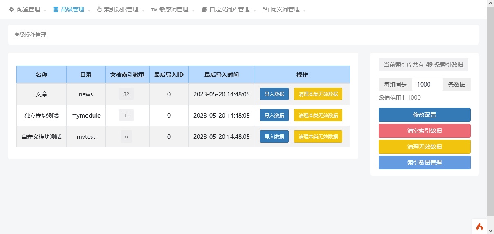The width and height of the screenshot is (494, 234).
Task: Click 清理本类无效数据 for the 文章 row
Action: [318, 94]
